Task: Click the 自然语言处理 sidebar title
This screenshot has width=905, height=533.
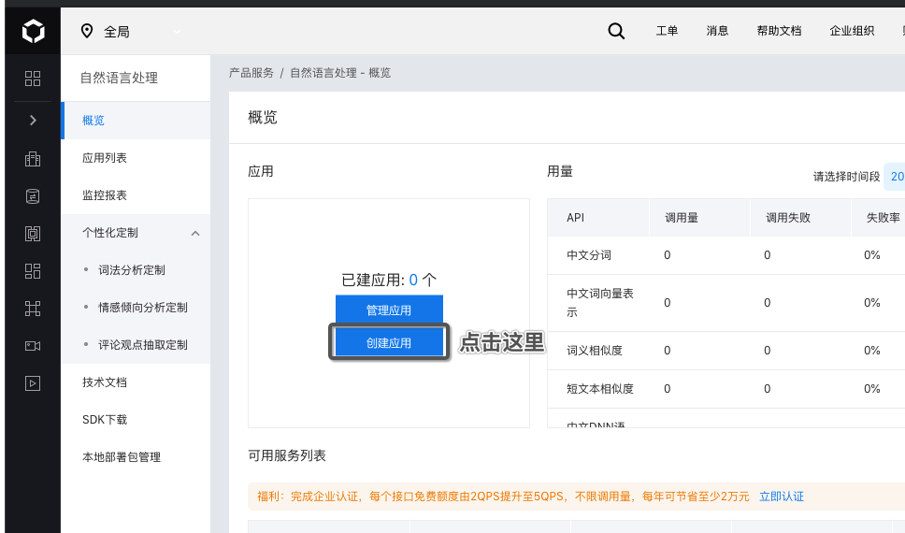Action: 119,78
